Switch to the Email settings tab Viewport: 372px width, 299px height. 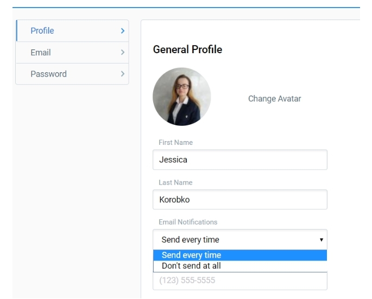click(41, 53)
